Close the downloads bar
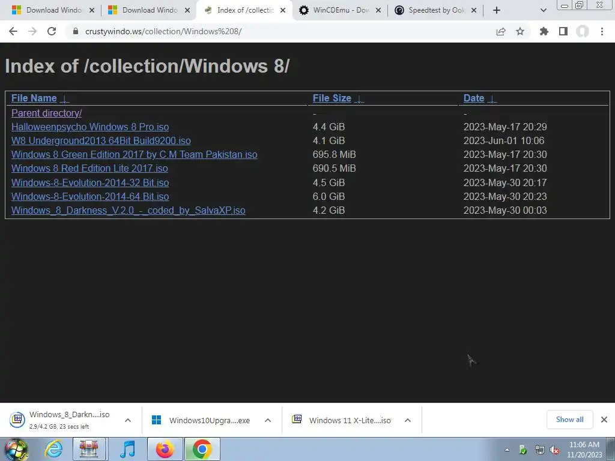The image size is (615, 461). 604,420
